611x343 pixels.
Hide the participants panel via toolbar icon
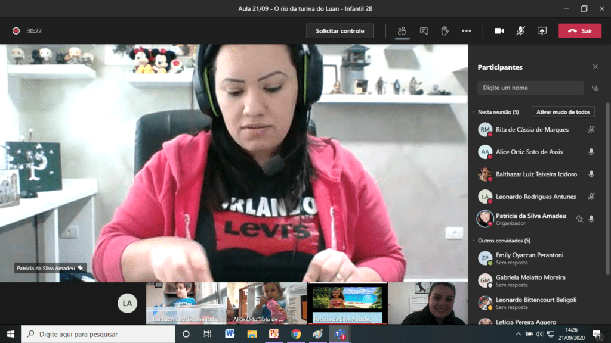(402, 31)
